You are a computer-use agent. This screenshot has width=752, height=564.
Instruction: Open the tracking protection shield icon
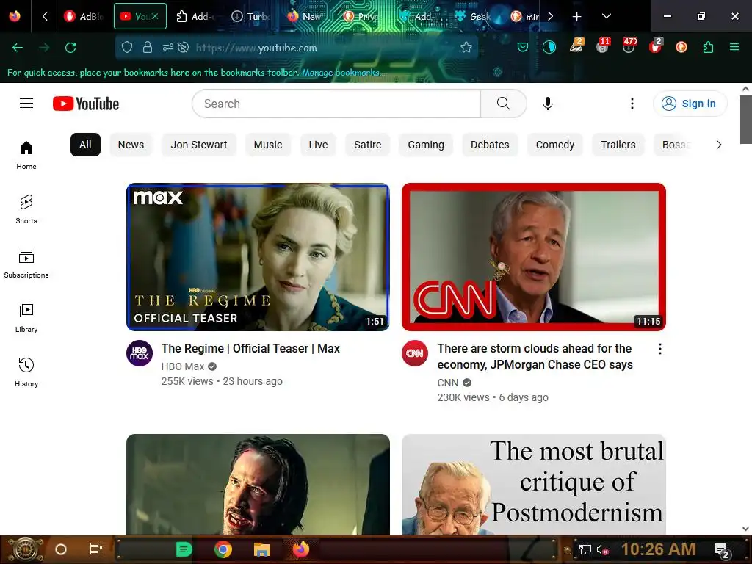(x=126, y=48)
